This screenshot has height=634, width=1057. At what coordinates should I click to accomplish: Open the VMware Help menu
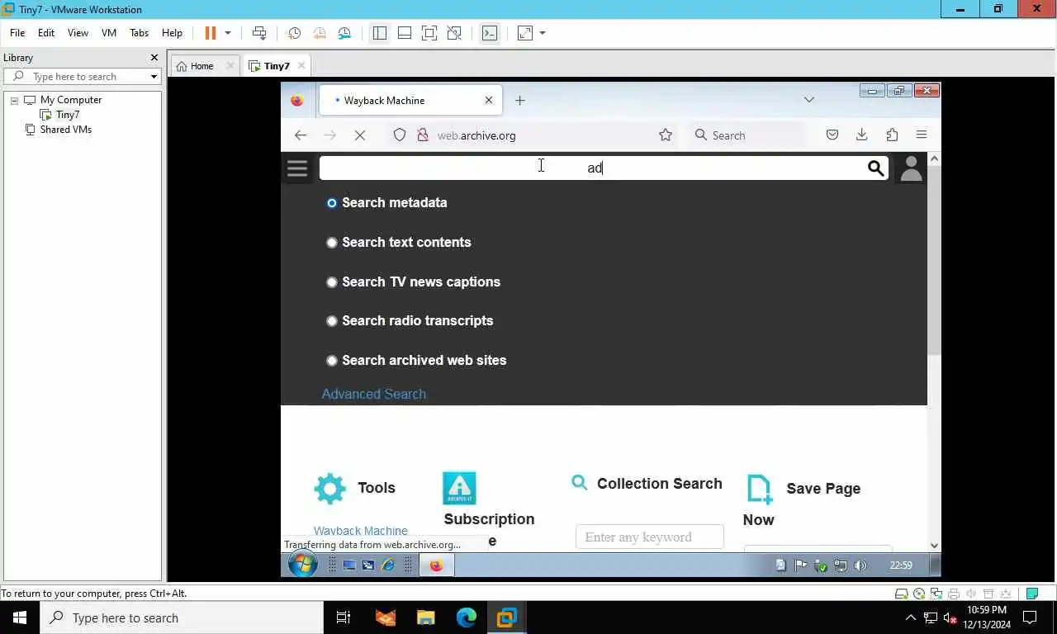coord(172,33)
